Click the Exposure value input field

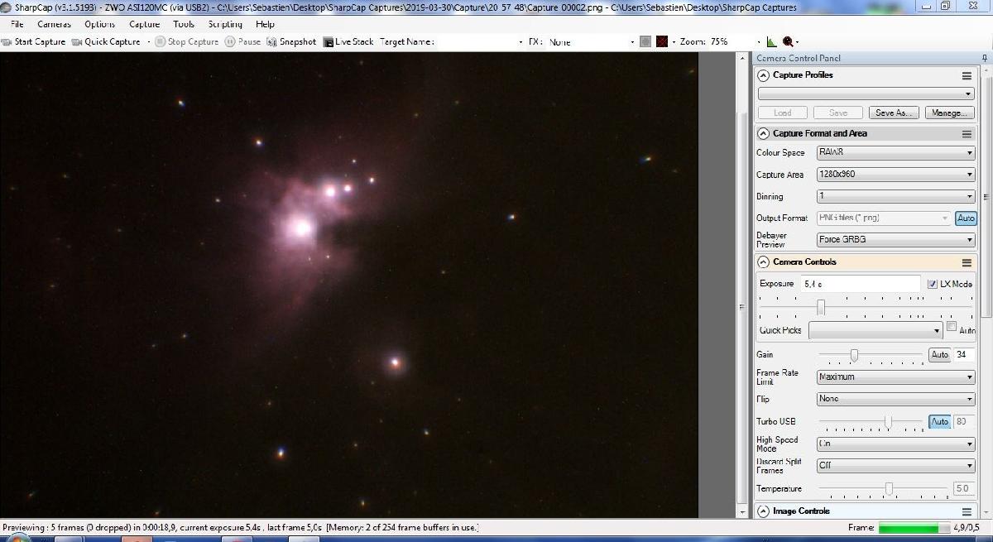point(861,284)
